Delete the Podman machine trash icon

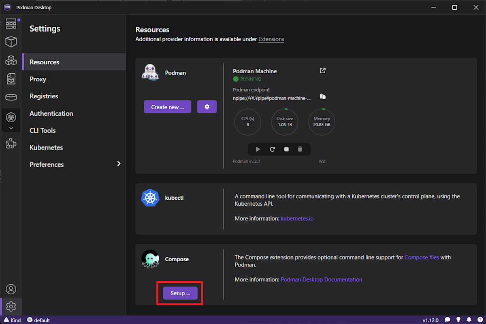tap(300, 149)
